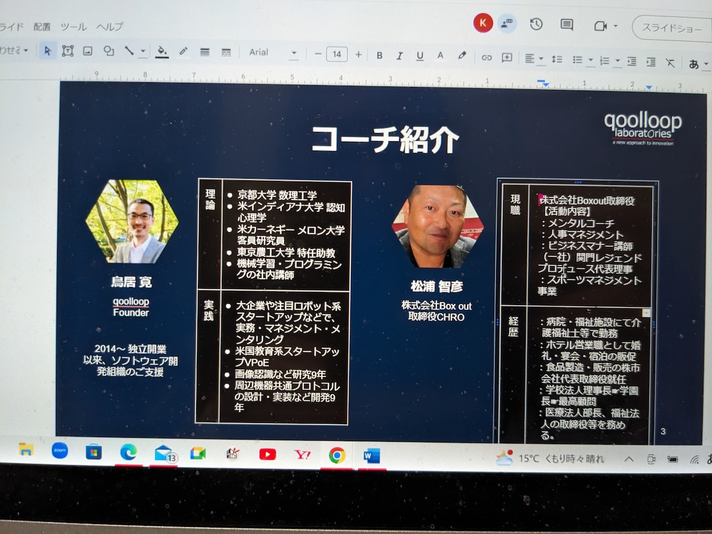Select the コーチ紹介 slide title
712x534 pixels.
tap(385, 140)
